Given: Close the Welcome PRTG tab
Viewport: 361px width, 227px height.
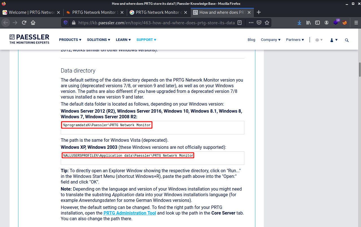Looking at the screenshot, I should [x=58, y=12].
